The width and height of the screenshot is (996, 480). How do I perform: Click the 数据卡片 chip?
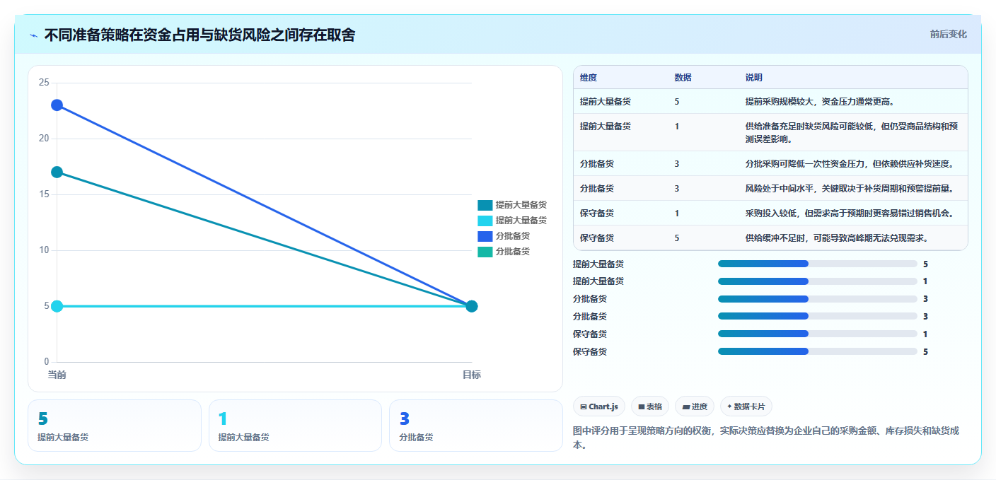[746, 406]
